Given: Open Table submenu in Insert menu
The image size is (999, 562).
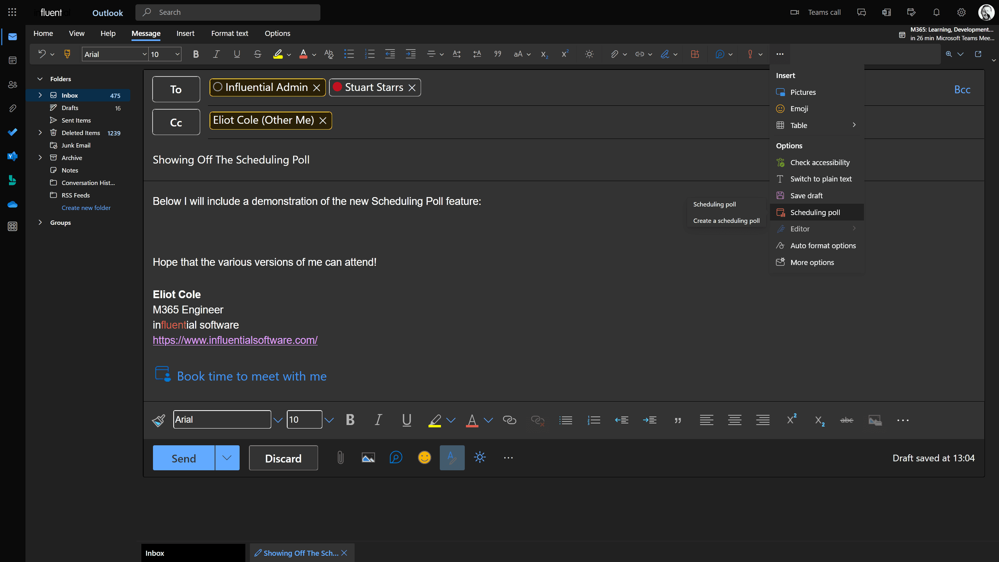Looking at the screenshot, I should (x=817, y=125).
